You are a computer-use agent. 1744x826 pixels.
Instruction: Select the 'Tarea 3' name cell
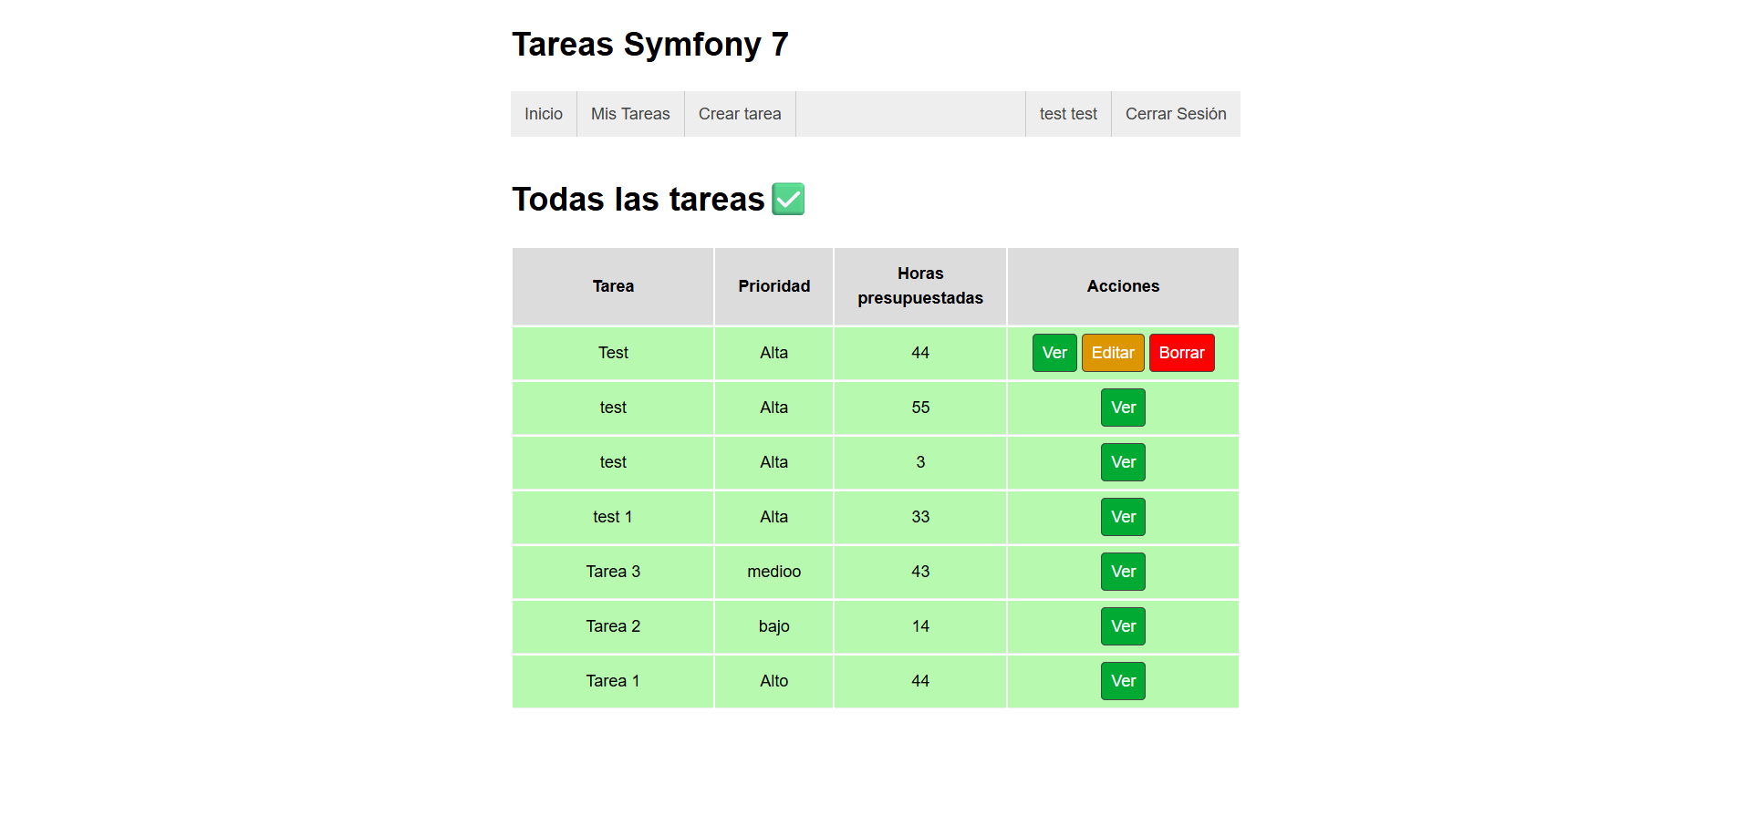[x=613, y=572]
